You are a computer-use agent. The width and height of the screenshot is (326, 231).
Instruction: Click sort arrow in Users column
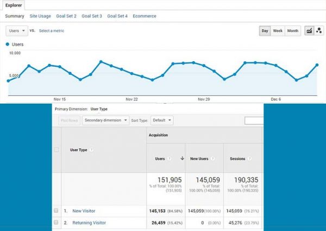(181, 159)
